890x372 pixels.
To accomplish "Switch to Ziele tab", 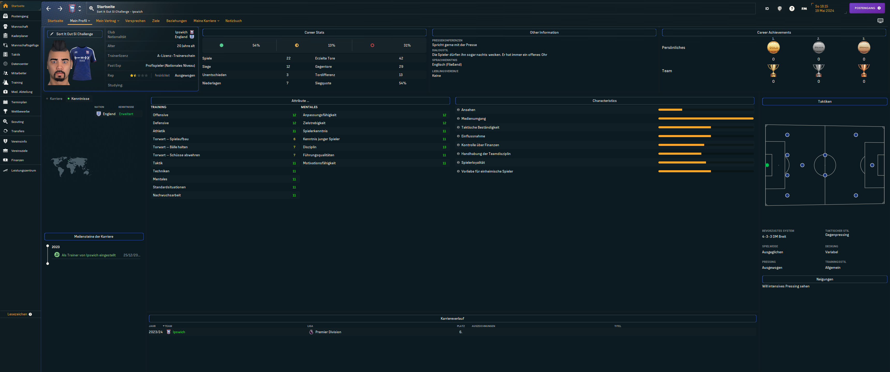I will (x=156, y=21).
